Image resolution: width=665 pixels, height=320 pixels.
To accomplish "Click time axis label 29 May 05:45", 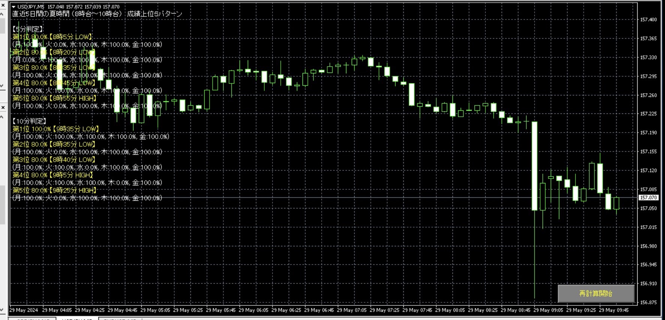I will tap(221, 310).
